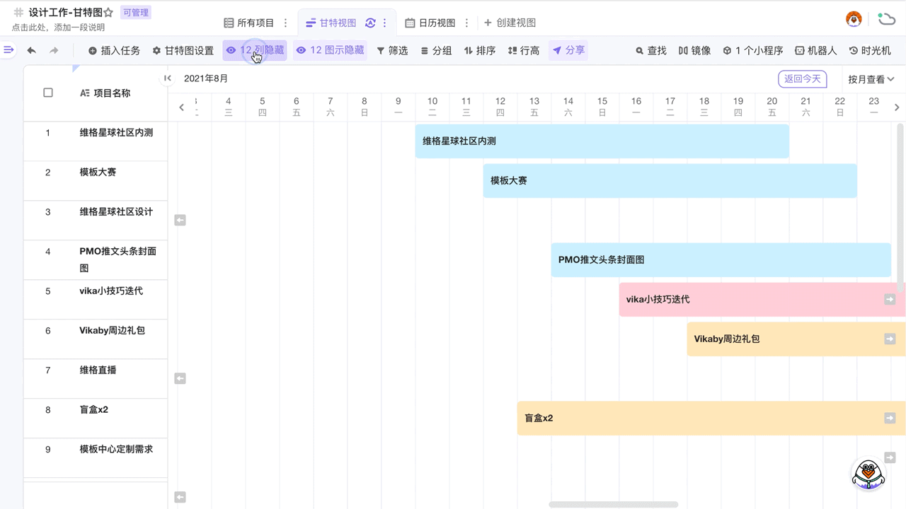Viewport: 906px width, 509px height.
Task: Open the 日历视图 tab options menu
Action: (x=466, y=23)
